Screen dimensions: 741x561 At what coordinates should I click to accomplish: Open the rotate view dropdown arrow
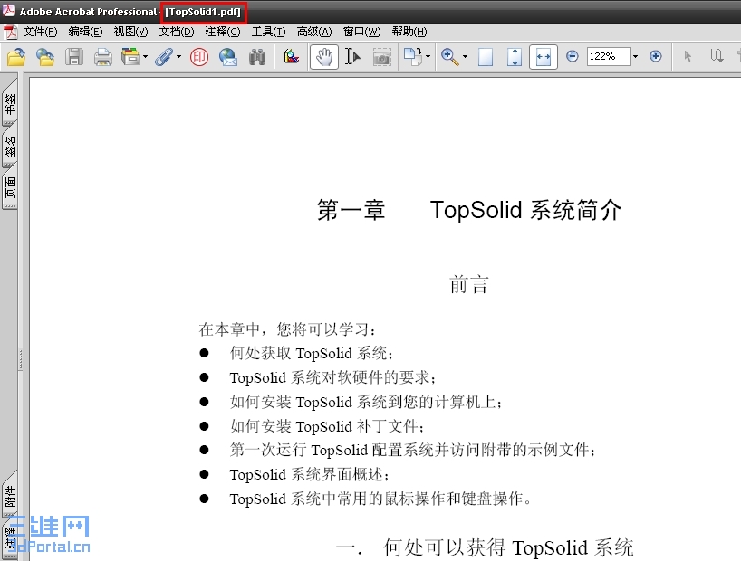point(428,57)
